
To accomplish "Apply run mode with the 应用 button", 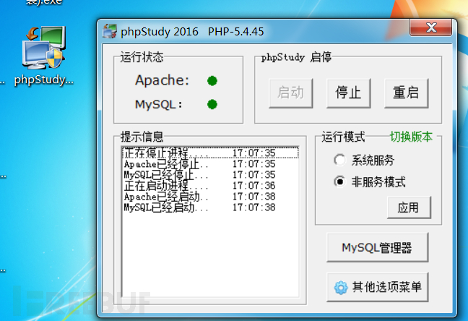I will [409, 207].
